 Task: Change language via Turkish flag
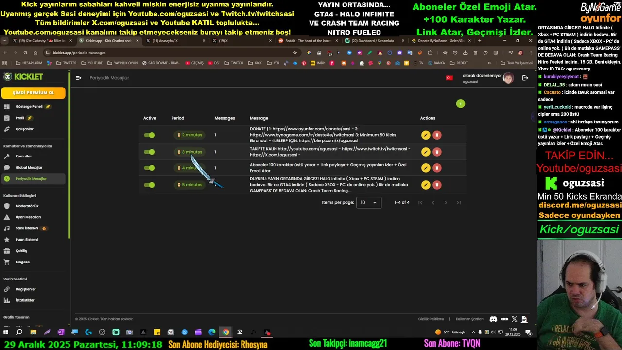[449, 78]
